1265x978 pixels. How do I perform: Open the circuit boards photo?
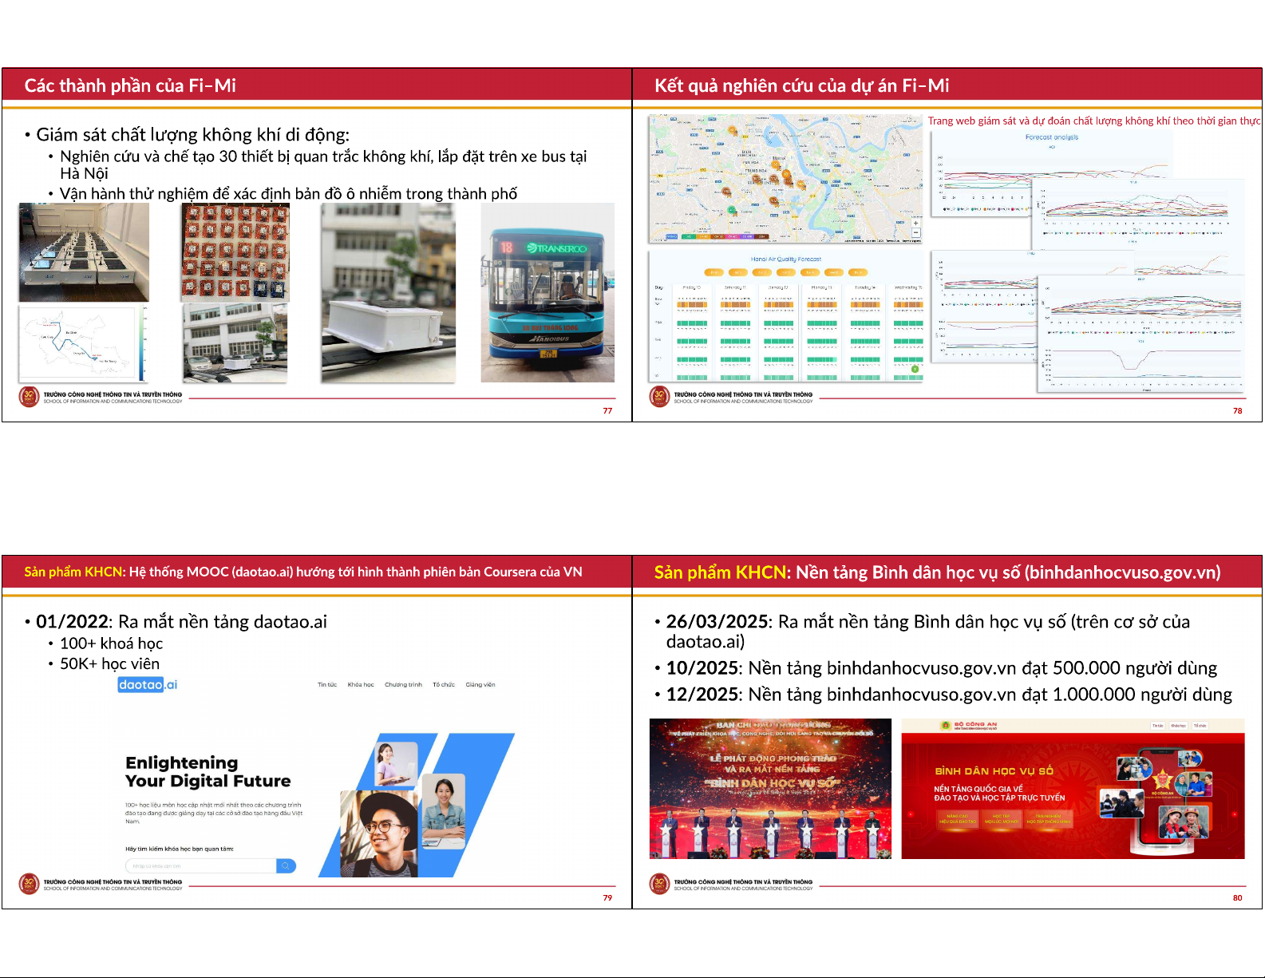click(x=235, y=251)
